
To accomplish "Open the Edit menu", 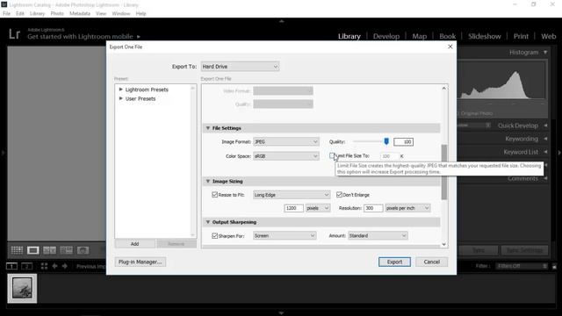I will [20, 14].
